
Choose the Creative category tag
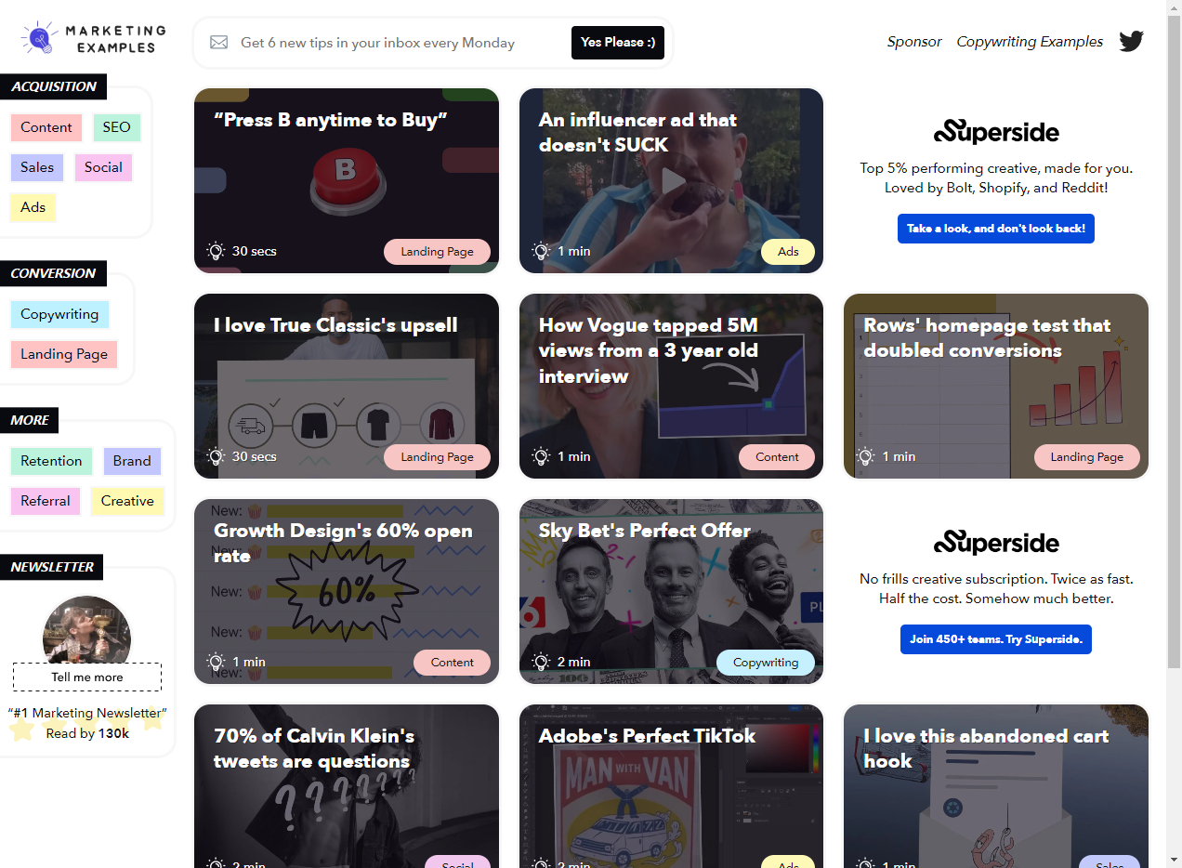tap(127, 501)
